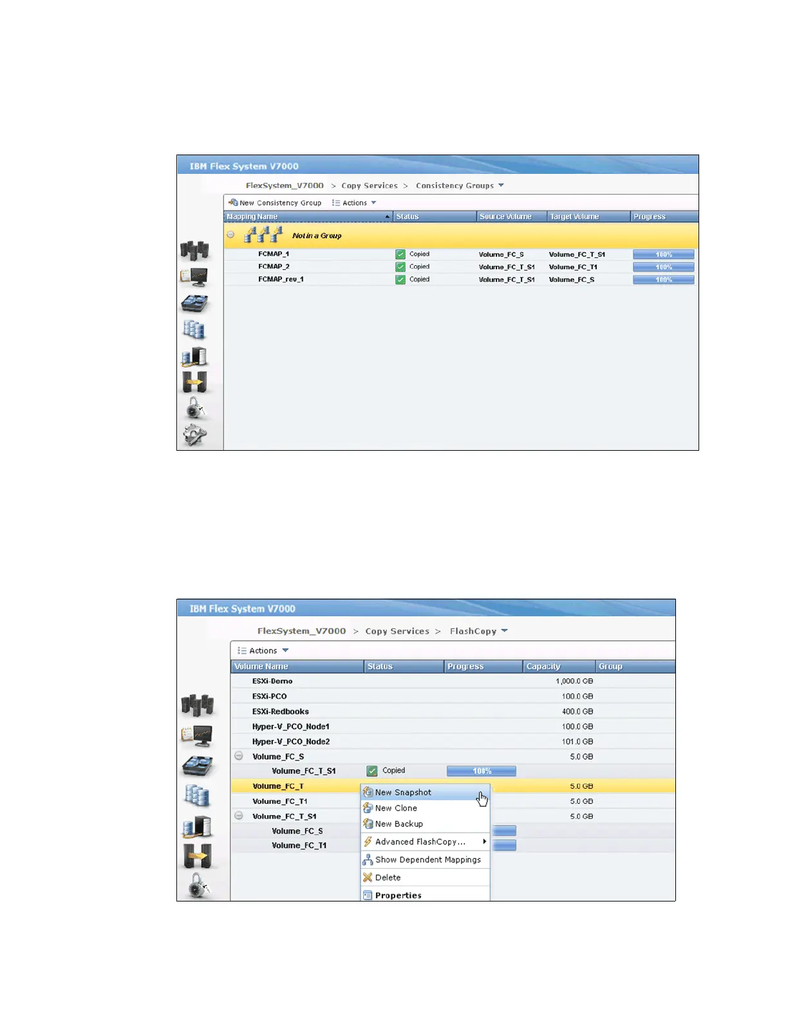Screen dimensions: 788x1020
Task: Open Access lock icon in FlashCopy window sidebar
Action: coord(198,886)
